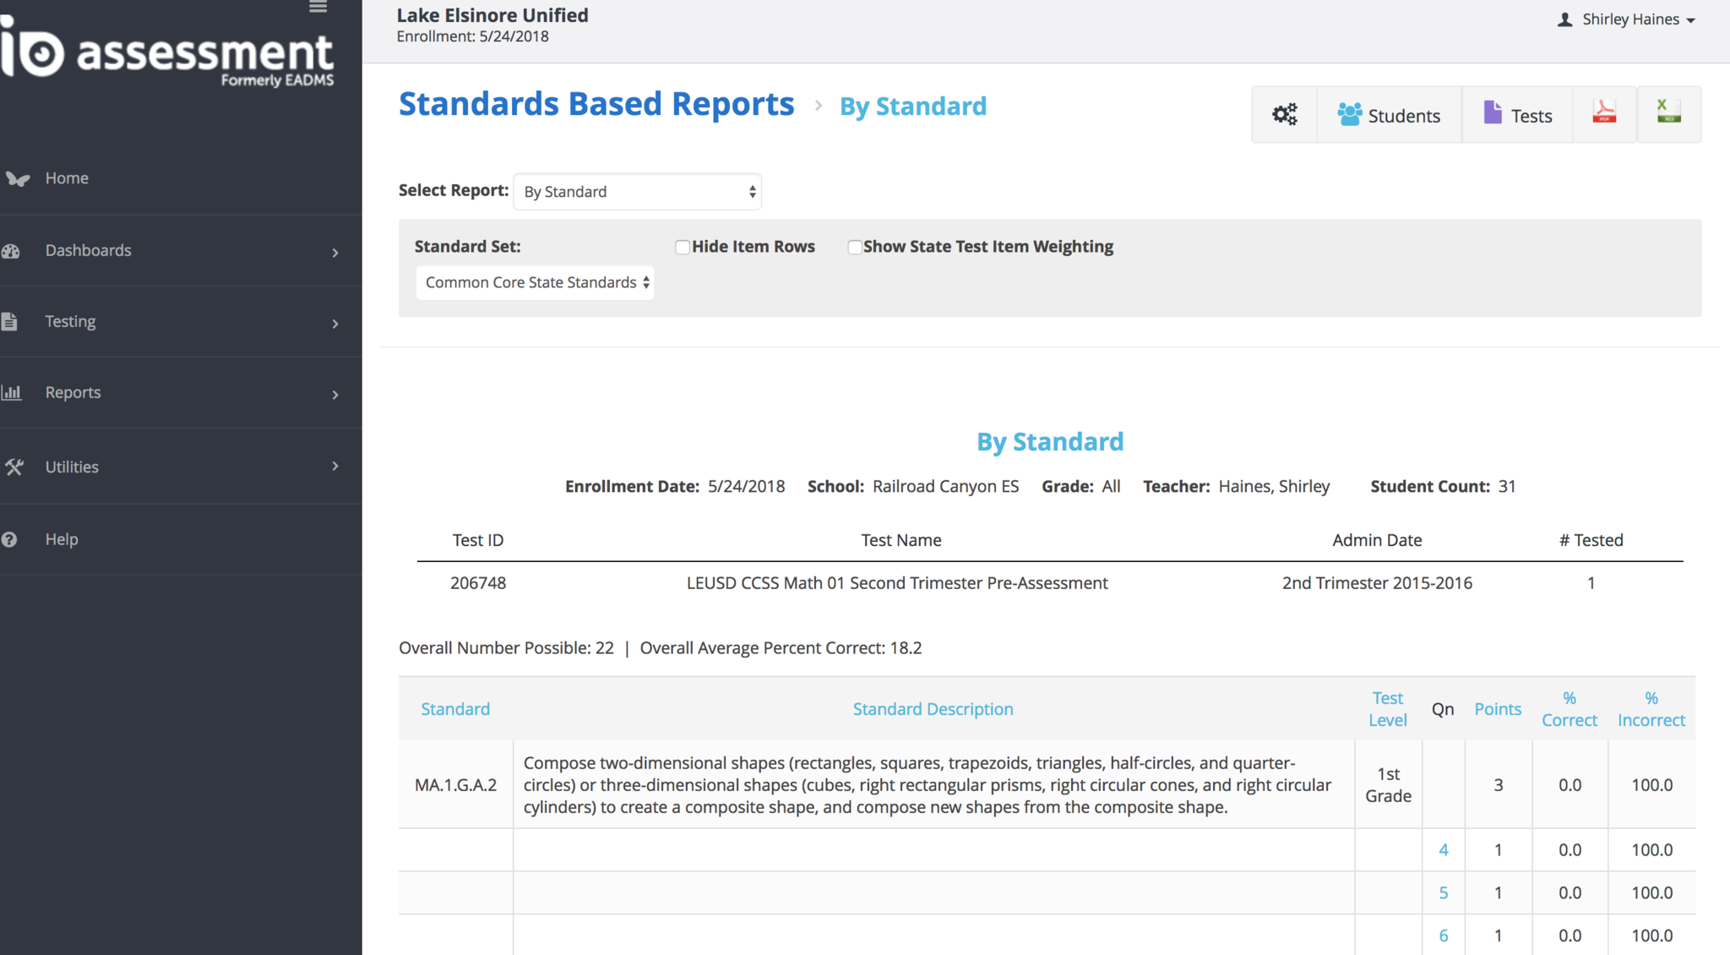Viewport: 1730px width, 955px height.
Task: Enable Hide Item Rows checkbox
Action: click(x=683, y=247)
